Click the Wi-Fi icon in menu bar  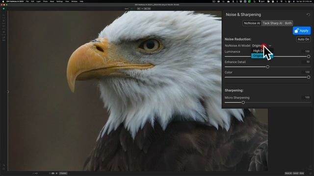281,1
